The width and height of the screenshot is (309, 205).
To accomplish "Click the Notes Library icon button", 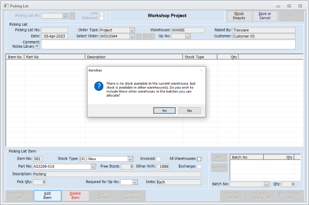I will (x=37, y=46).
